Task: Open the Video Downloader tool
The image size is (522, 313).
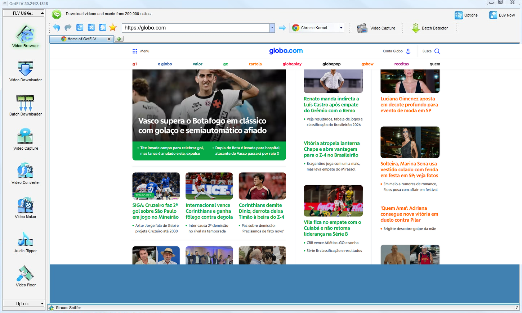Action: 25,71
